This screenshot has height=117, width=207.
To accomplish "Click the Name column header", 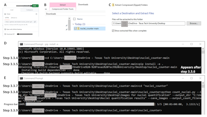I will [80, 19].
